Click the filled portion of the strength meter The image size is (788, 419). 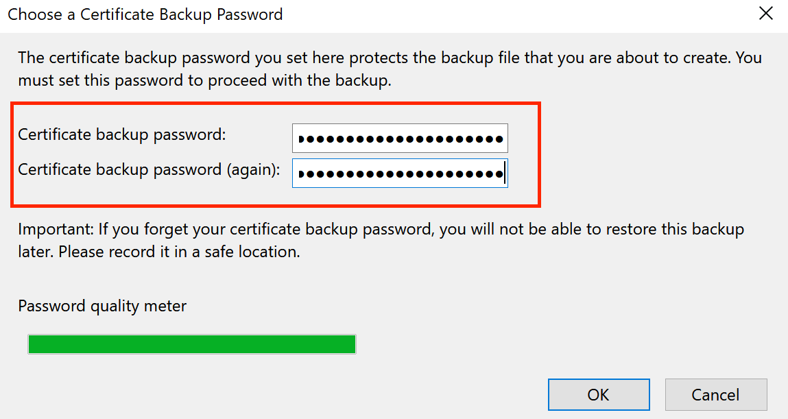click(x=191, y=344)
